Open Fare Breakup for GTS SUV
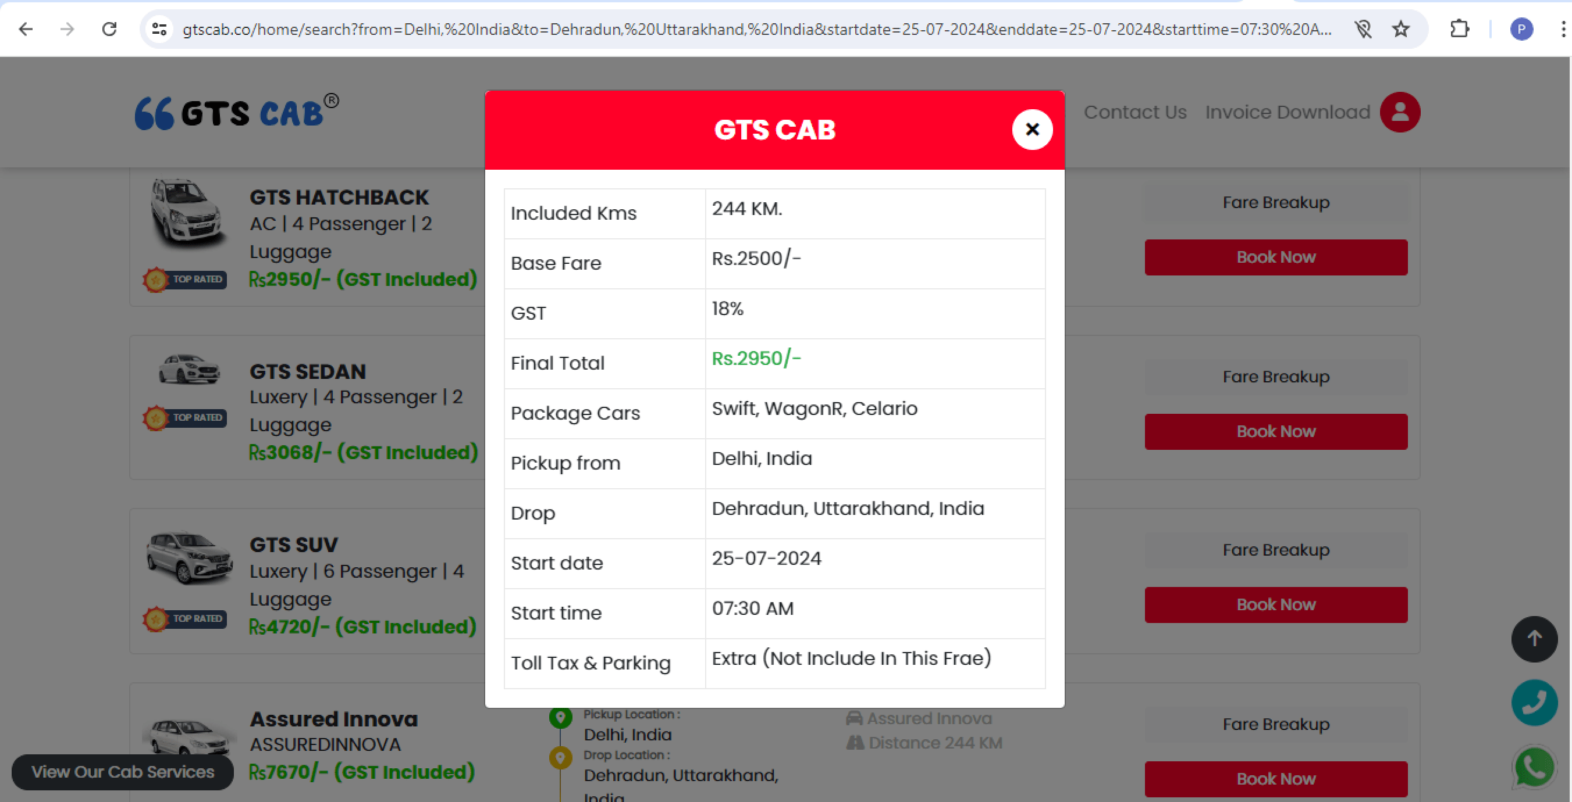 coord(1275,550)
